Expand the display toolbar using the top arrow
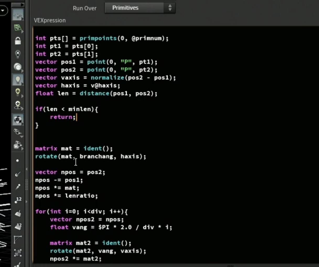Screen dimensions: 319x267 [18, 4]
